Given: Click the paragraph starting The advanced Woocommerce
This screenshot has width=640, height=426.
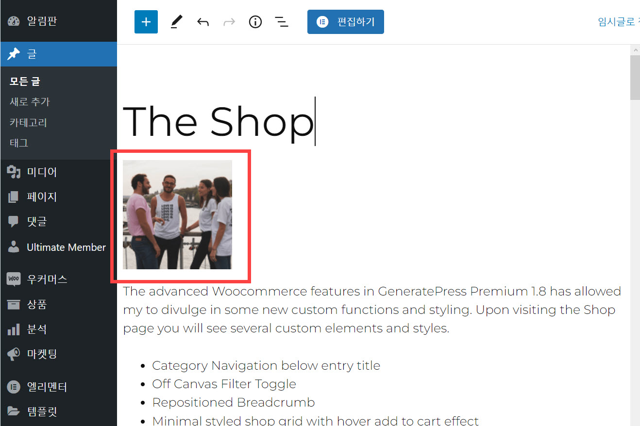Looking at the screenshot, I should pos(372,310).
